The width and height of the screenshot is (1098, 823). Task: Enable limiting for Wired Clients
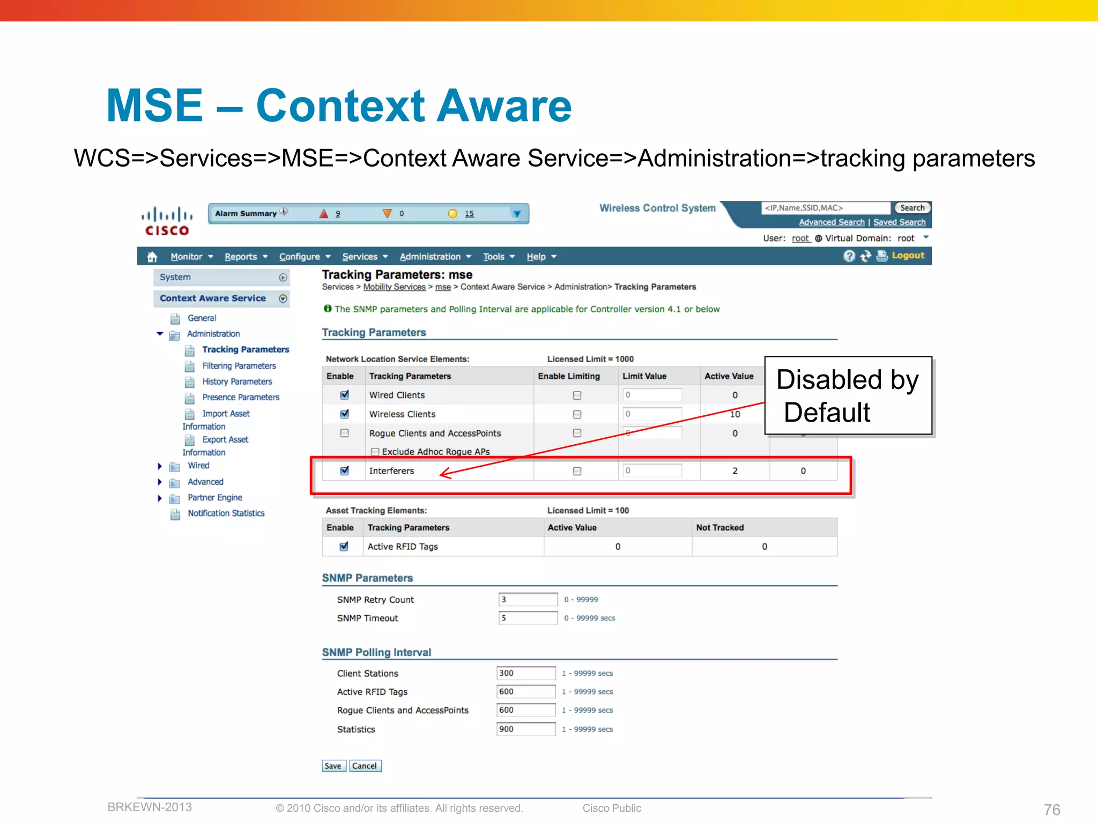[x=577, y=395]
